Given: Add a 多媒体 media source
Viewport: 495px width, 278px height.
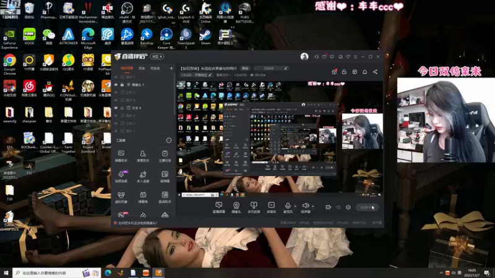Looking at the screenshot, I should point(271,208).
